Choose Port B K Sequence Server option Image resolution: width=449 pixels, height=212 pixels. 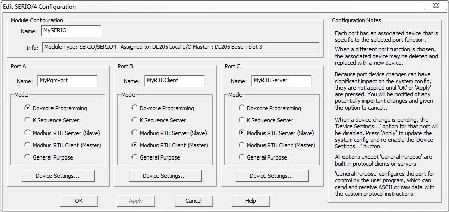tap(135, 120)
